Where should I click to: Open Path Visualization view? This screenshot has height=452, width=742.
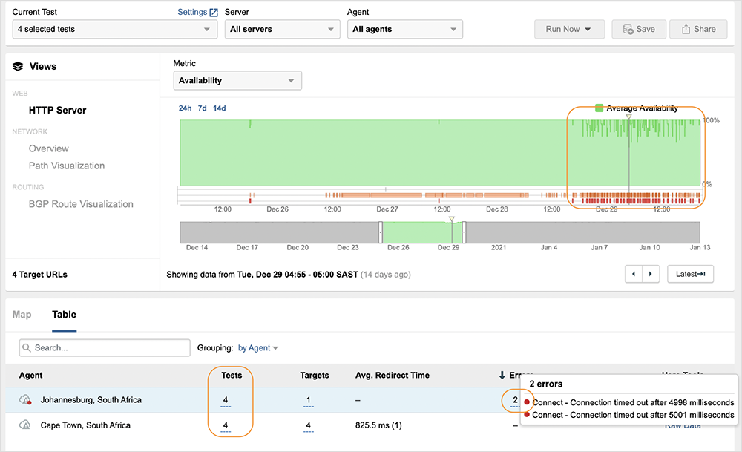pyautogui.click(x=67, y=166)
